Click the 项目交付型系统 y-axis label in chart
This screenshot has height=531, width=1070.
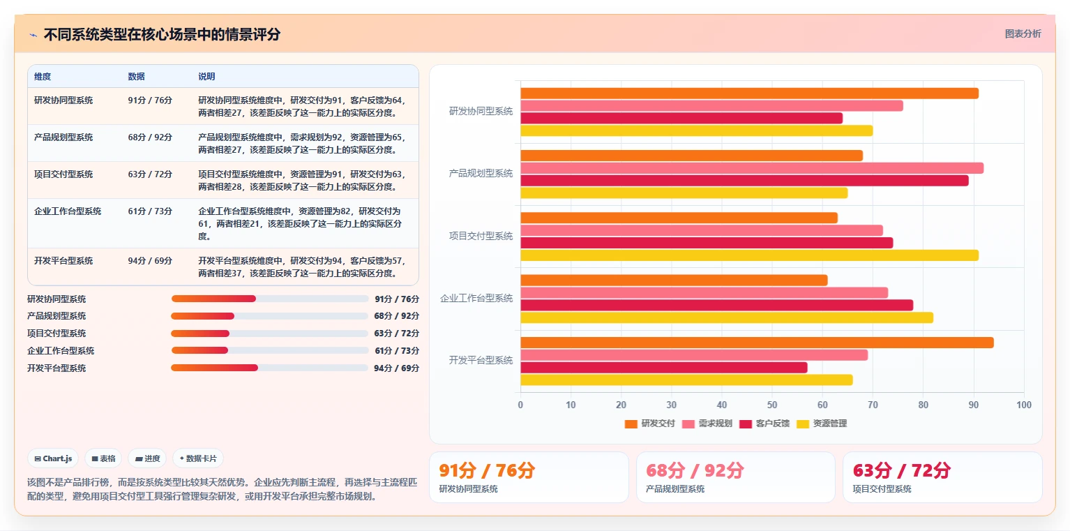[481, 236]
